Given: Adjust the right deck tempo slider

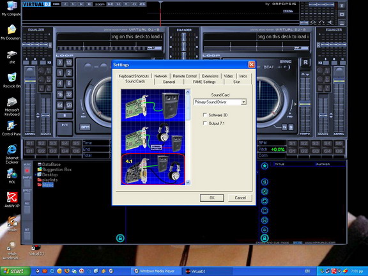Looking at the screenshot, I should tap(305, 104).
